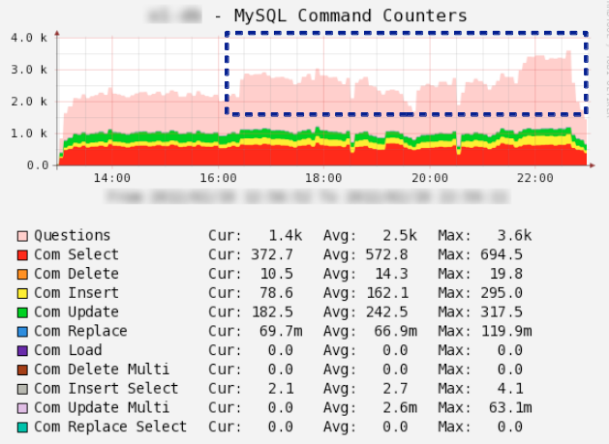Click the Com Update green legend swatch
The width and height of the screenshot is (609, 444).
coord(22,312)
